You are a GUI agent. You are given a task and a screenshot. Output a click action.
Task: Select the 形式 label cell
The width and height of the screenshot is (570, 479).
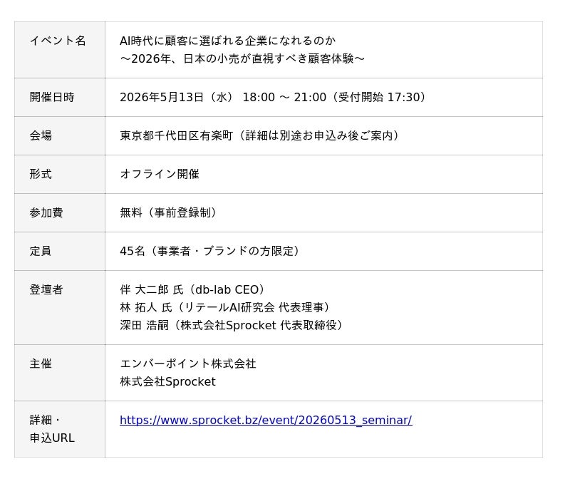41,174
